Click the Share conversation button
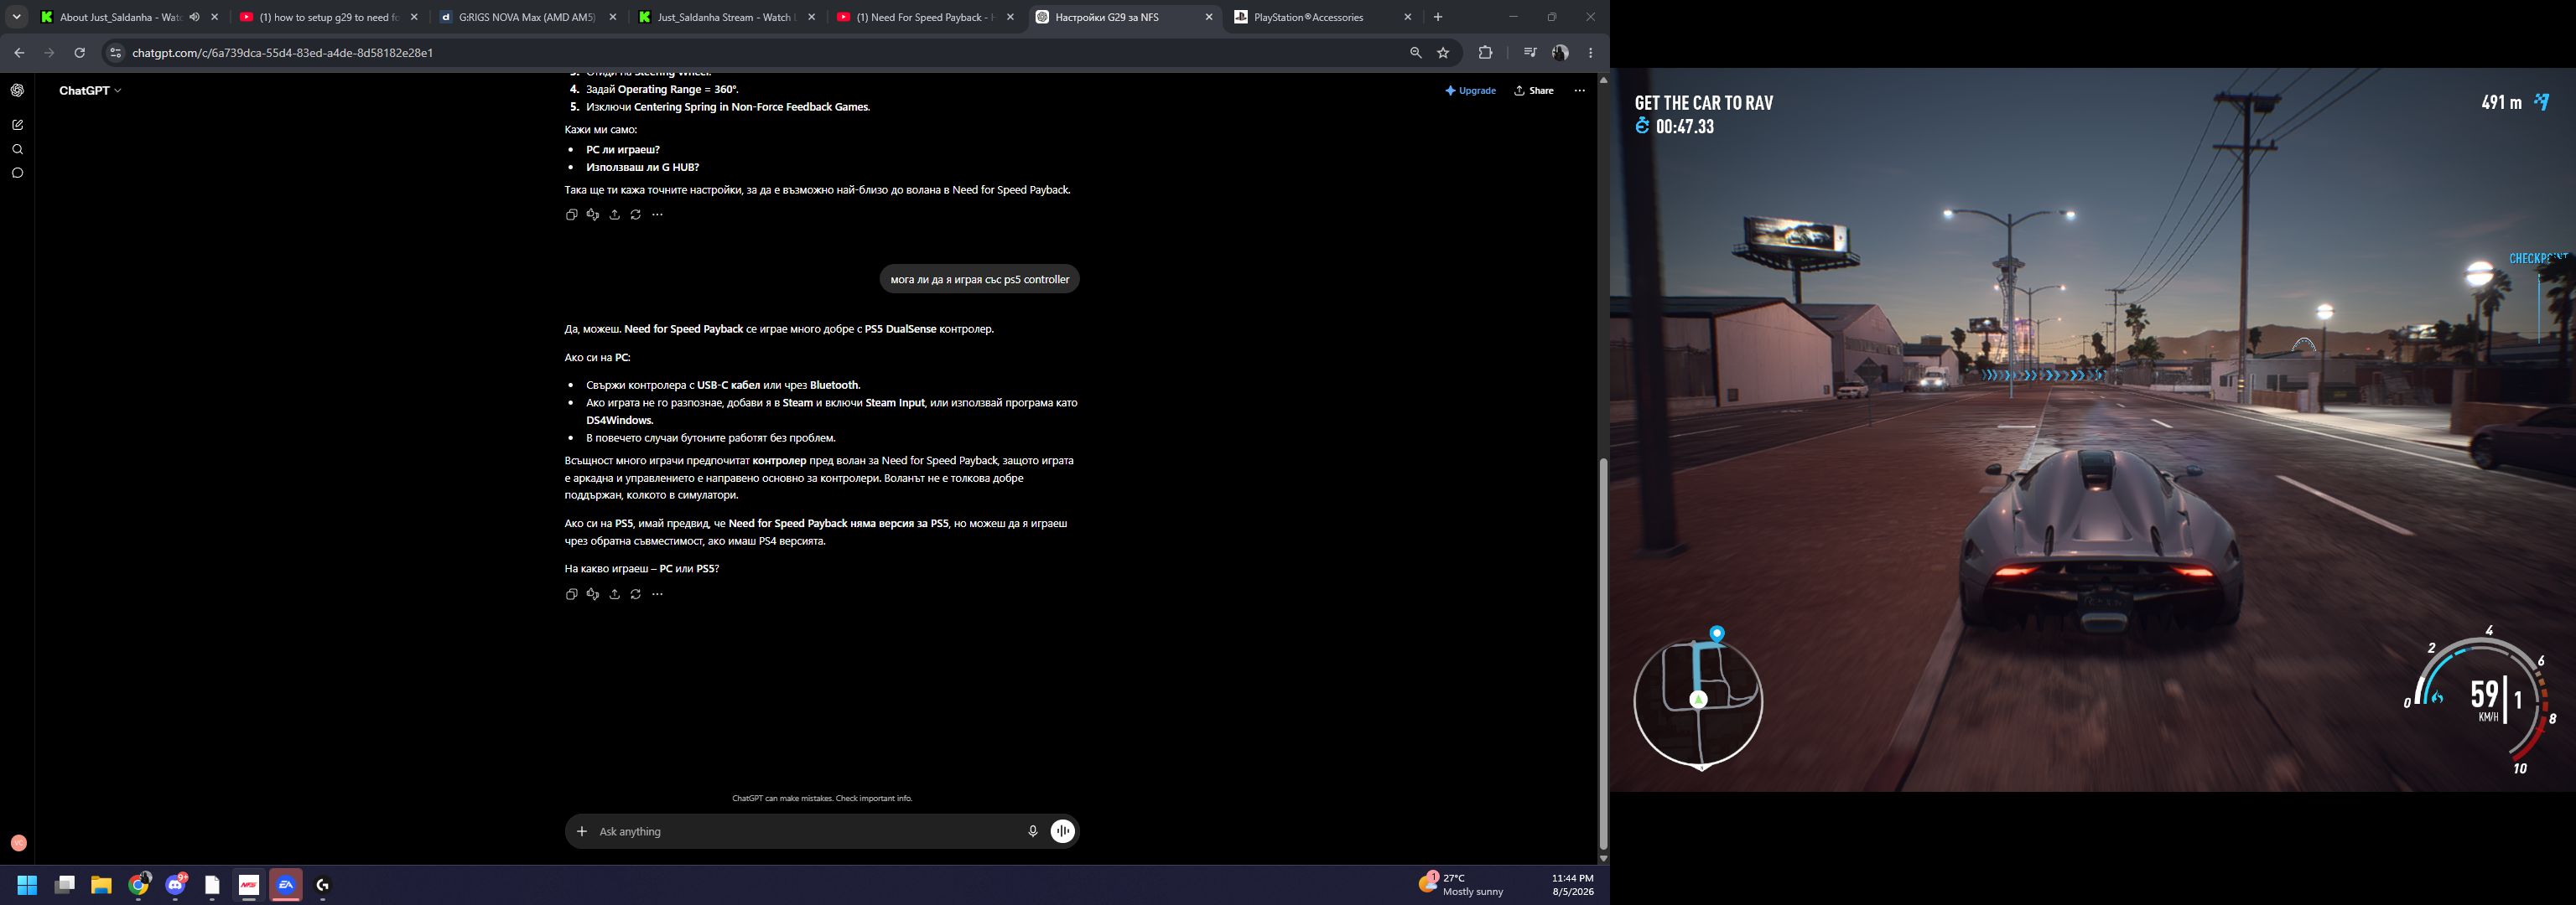Screen dimensions: 2576x905 pos(1535,90)
